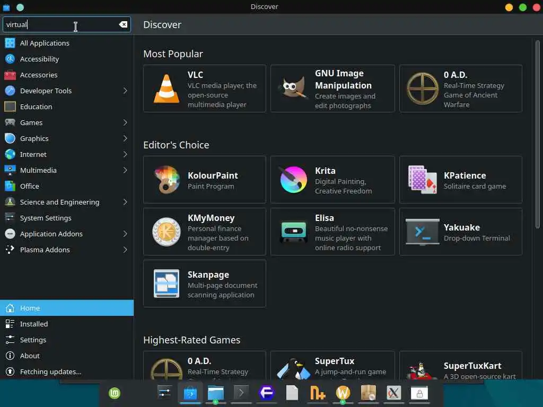543x407 pixels.
Task: Click the Elisa cassette icon
Action: click(293, 232)
